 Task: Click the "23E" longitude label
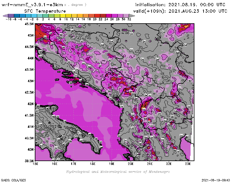188,164
